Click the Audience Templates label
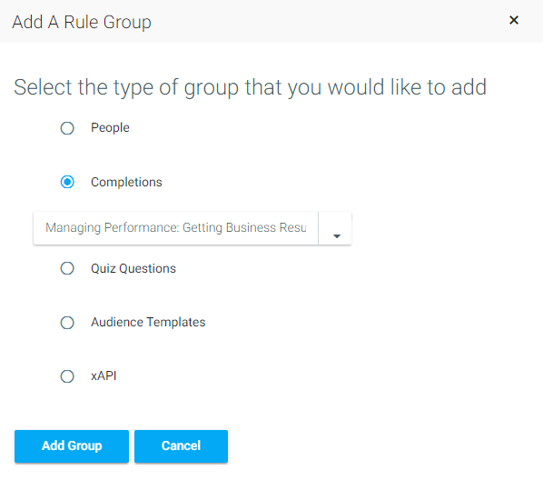Viewport: 543px width, 490px height. 148,322
